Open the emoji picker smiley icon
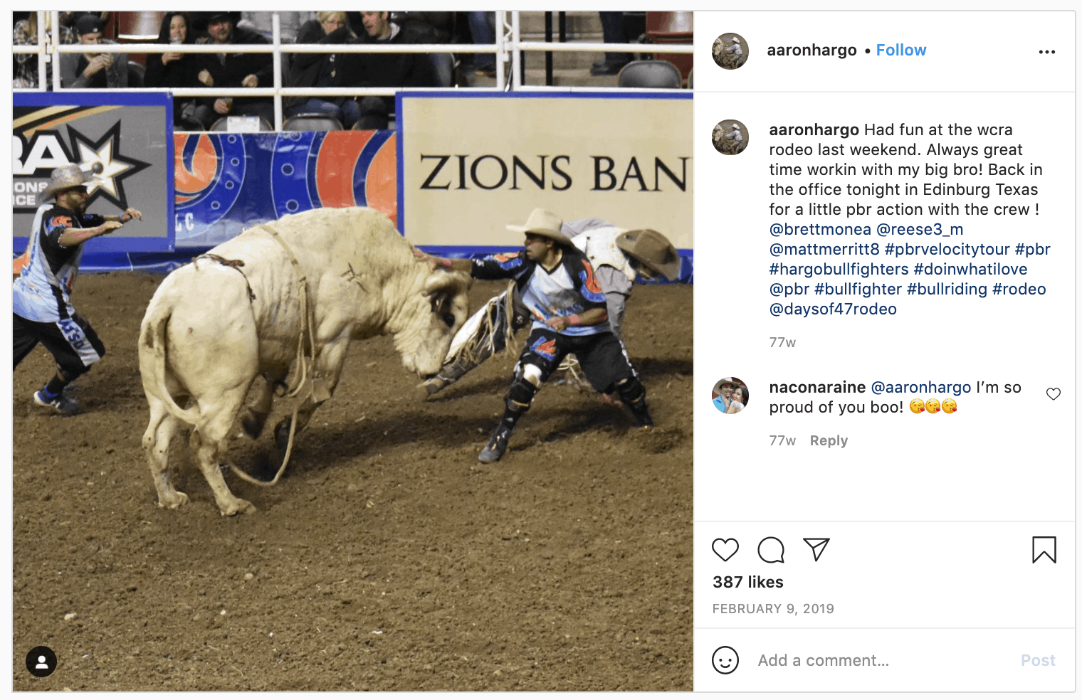1082x700 pixels. pos(725,660)
